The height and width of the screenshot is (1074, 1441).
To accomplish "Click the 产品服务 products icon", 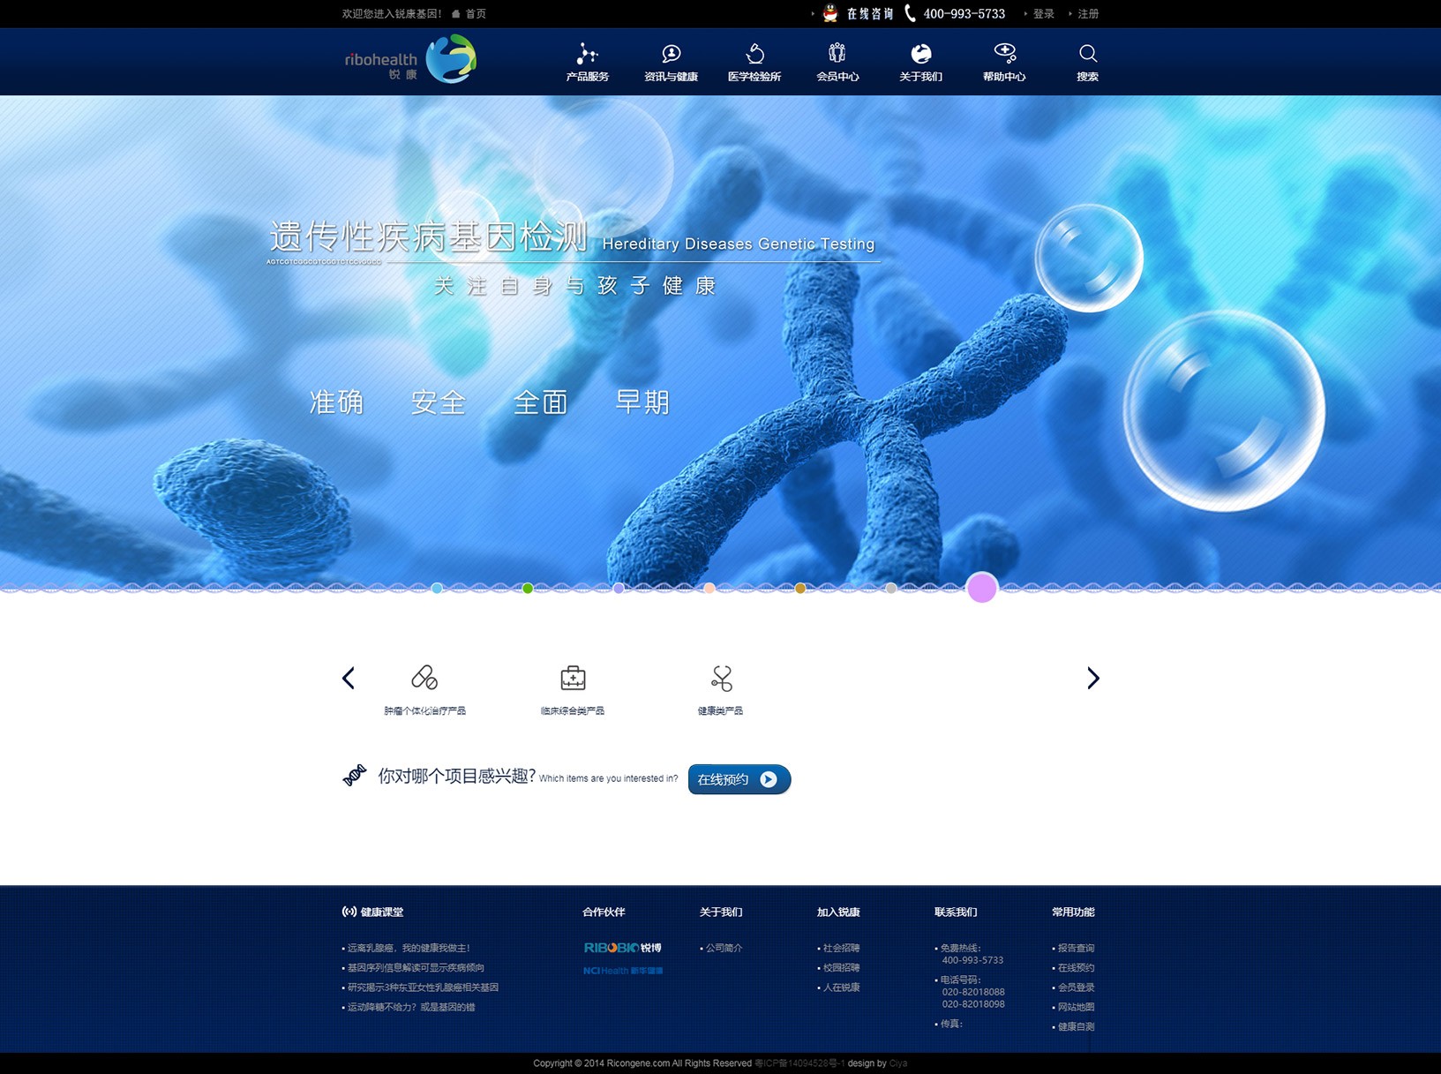I will coord(587,55).
